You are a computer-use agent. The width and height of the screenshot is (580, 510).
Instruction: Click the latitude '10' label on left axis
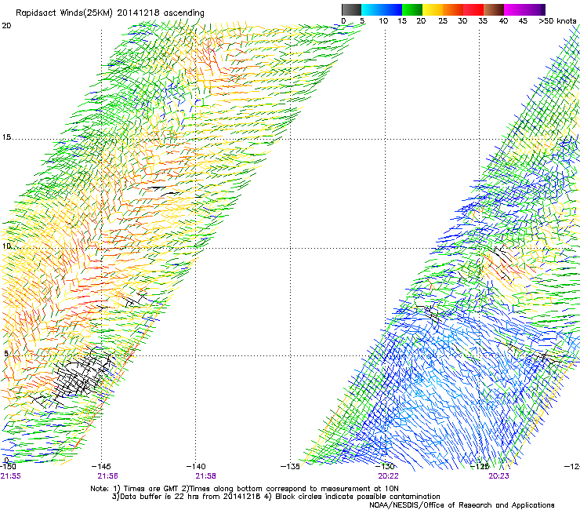pyautogui.click(x=6, y=246)
